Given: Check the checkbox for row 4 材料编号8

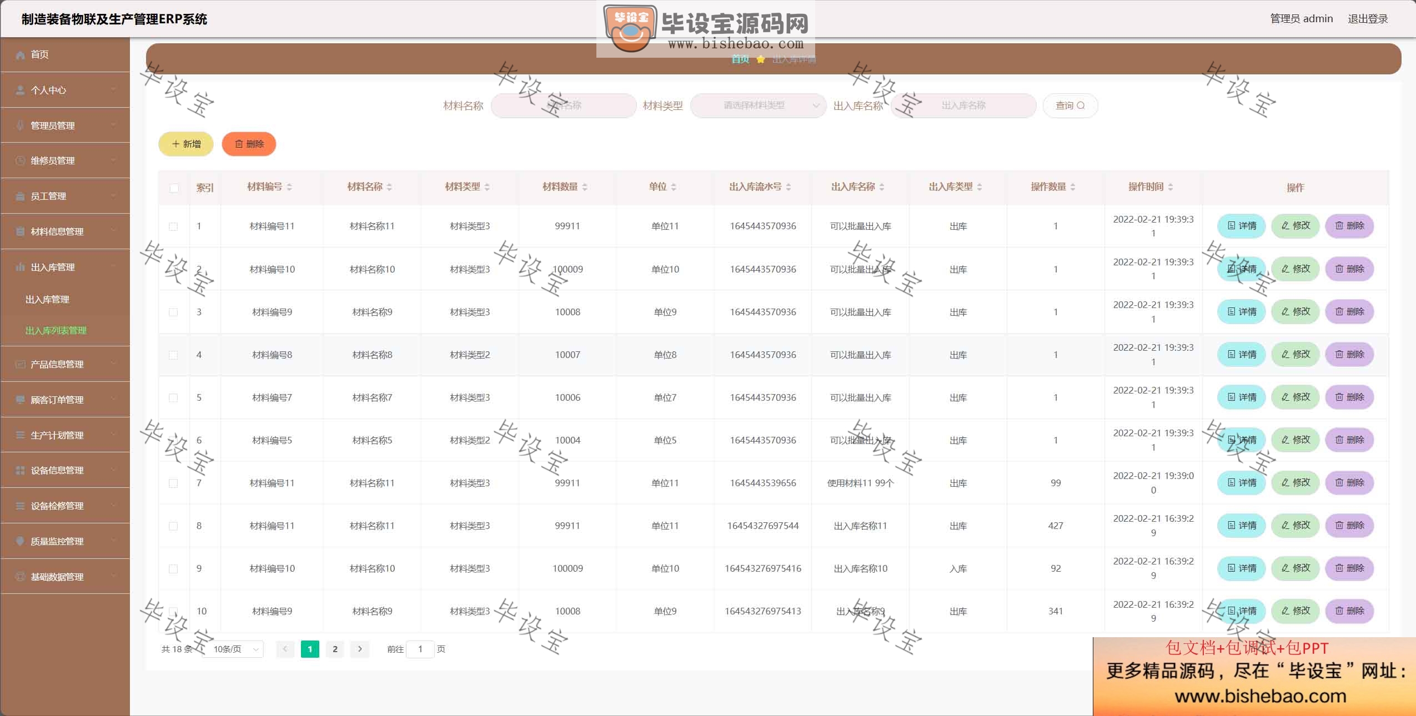Looking at the screenshot, I should point(173,355).
